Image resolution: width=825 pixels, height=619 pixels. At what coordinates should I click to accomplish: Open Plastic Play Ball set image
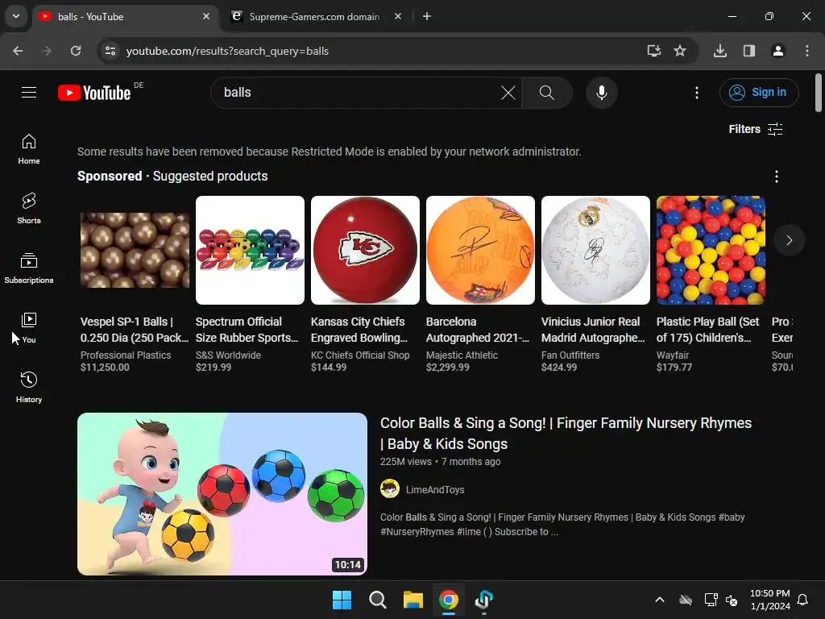711,250
